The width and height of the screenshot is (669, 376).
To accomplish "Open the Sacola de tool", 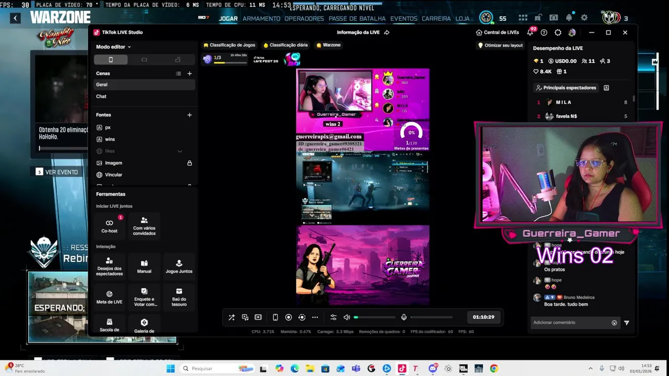I will (109, 325).
